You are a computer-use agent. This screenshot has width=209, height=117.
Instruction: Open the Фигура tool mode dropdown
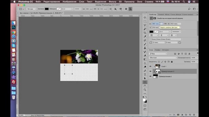[x=31, y=9]
